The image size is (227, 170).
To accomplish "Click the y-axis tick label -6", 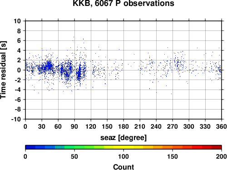I will (x=18, y=100).
